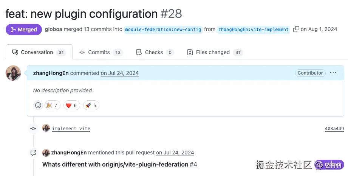Screen dimensions: 348x176
Task: Open the linked issue about originjs/vite-plugin-federation
Action: point(119,164)
